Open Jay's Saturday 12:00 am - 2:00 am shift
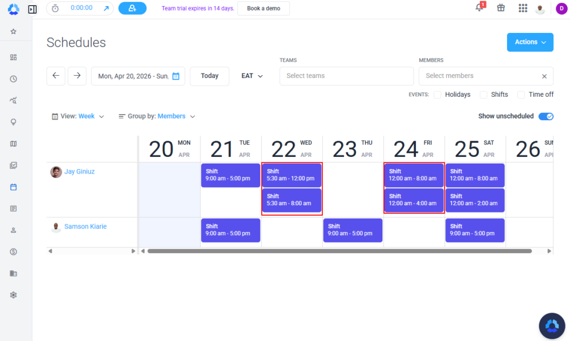 click(475, 200)
